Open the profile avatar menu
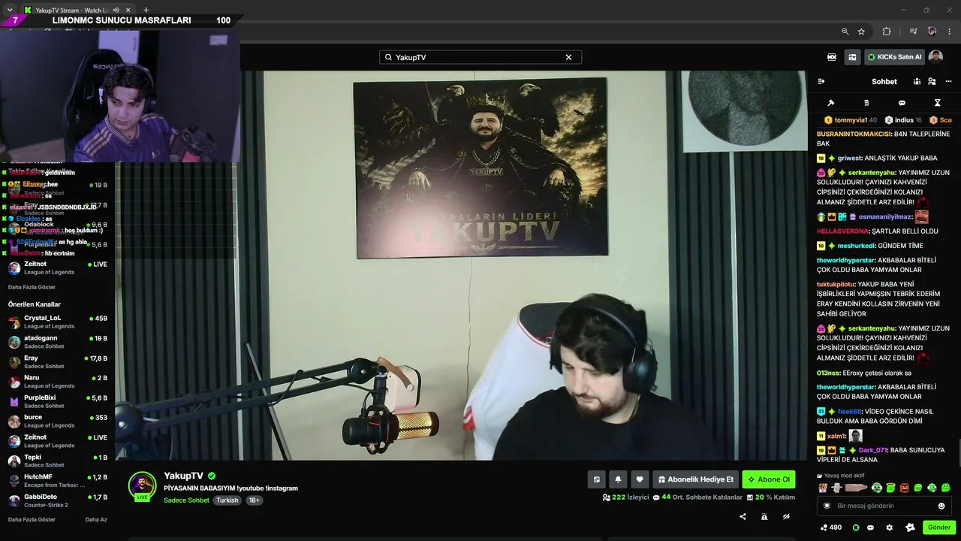The height and width of the screenshot is (541, 961). (935, 57)
